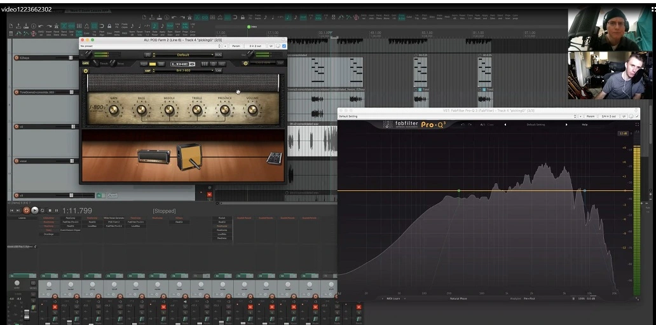Click MIDI Learn in Pro-Q 3 footer
Viewport: 656px width, 325px height.
pyautogui.click(x=393, y=299)
